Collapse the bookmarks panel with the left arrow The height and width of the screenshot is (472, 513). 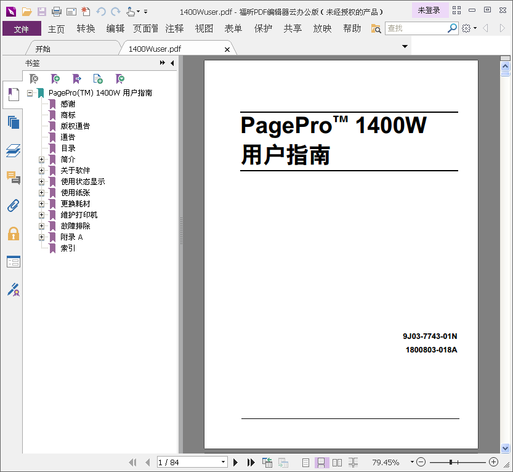[172, 63]
